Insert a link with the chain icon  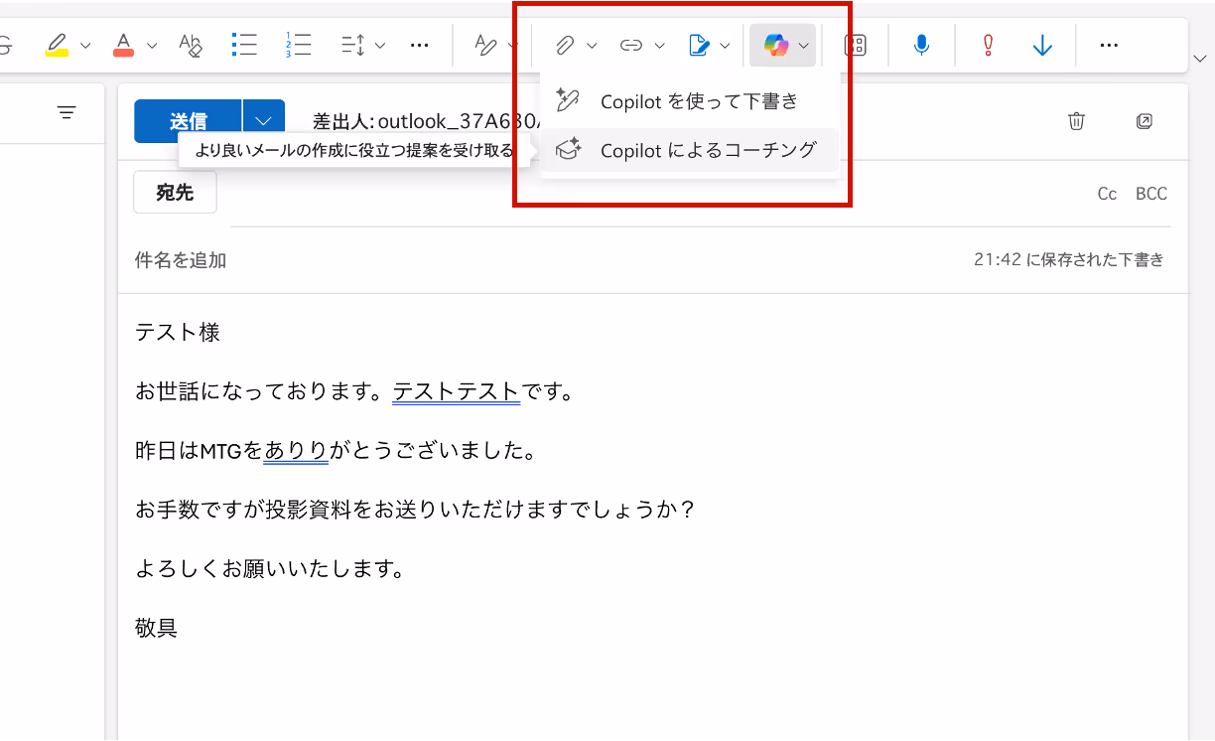click(630, 45)
